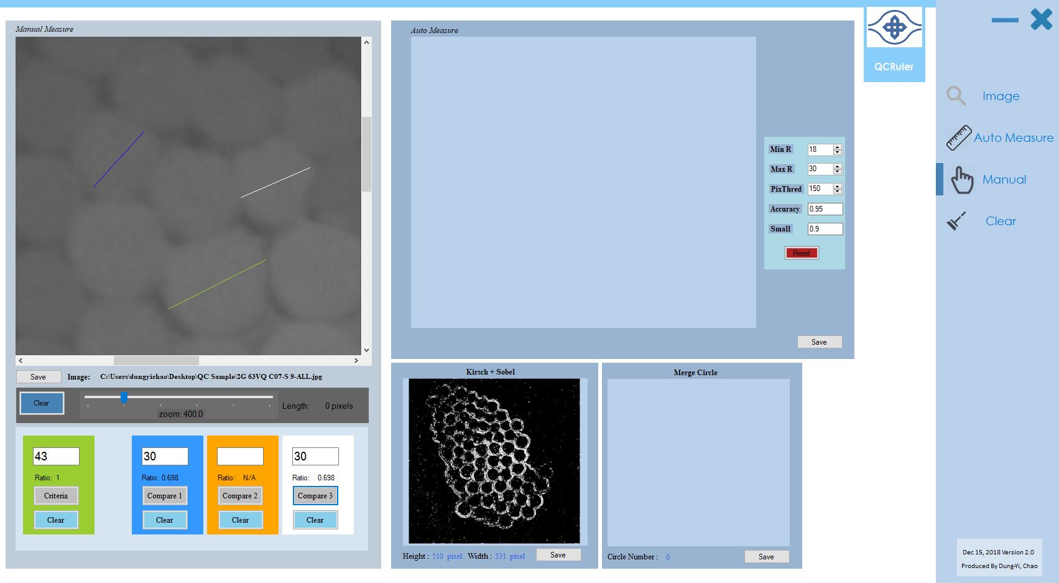Viewport: 1059px width, 583px height.
Task: Click the Min R input field
Action: click(820, 150)
